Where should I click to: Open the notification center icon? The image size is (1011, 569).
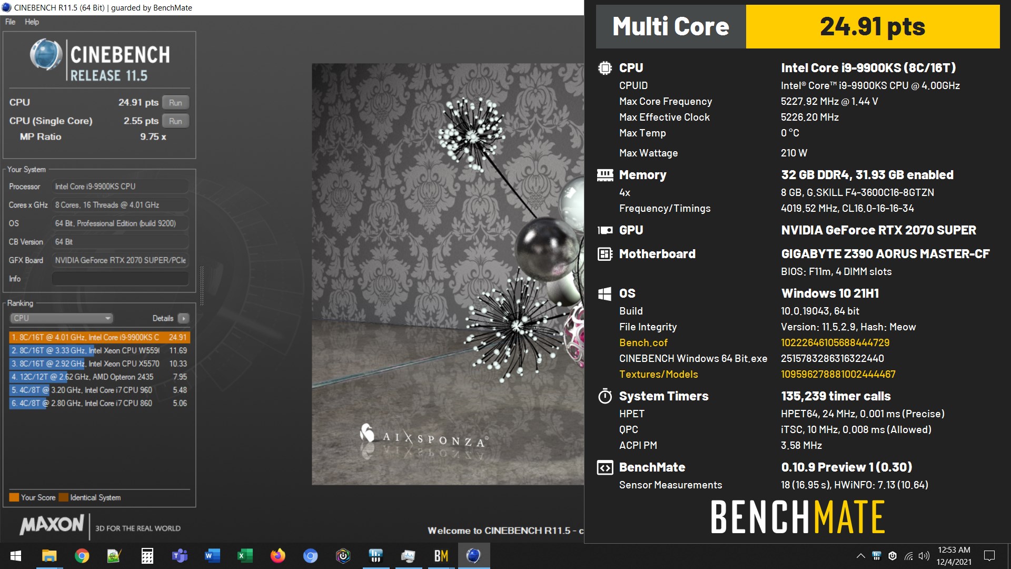click(989, 556)
